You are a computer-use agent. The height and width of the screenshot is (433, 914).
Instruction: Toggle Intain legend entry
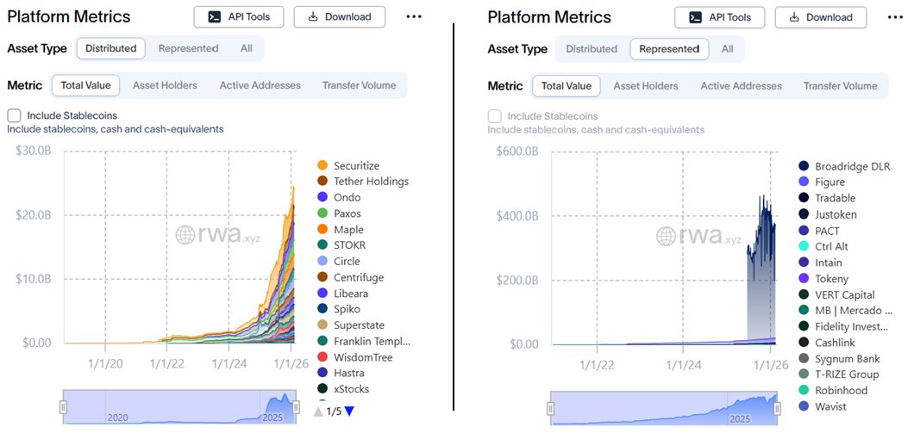[x=821, y=263]
